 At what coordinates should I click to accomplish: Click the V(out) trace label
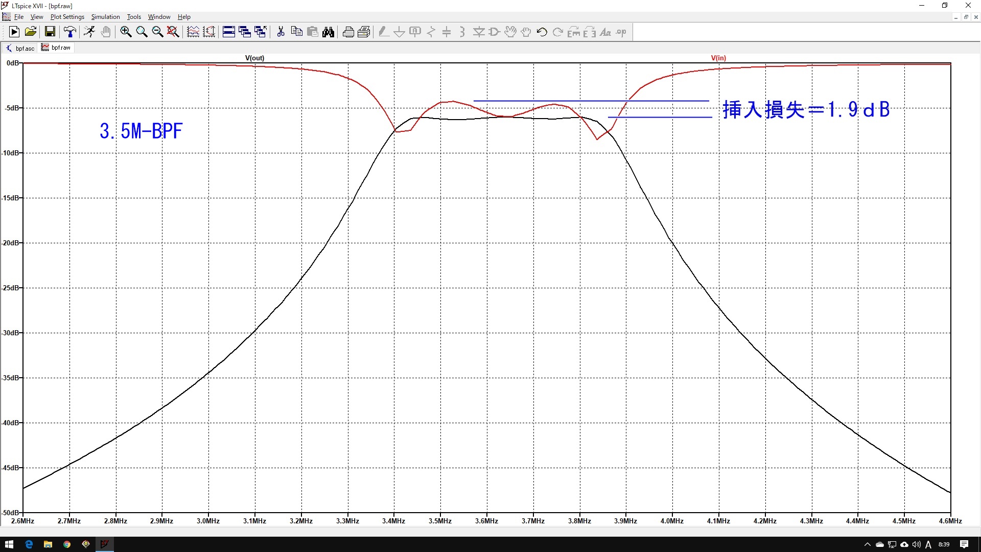coord(254,58)
